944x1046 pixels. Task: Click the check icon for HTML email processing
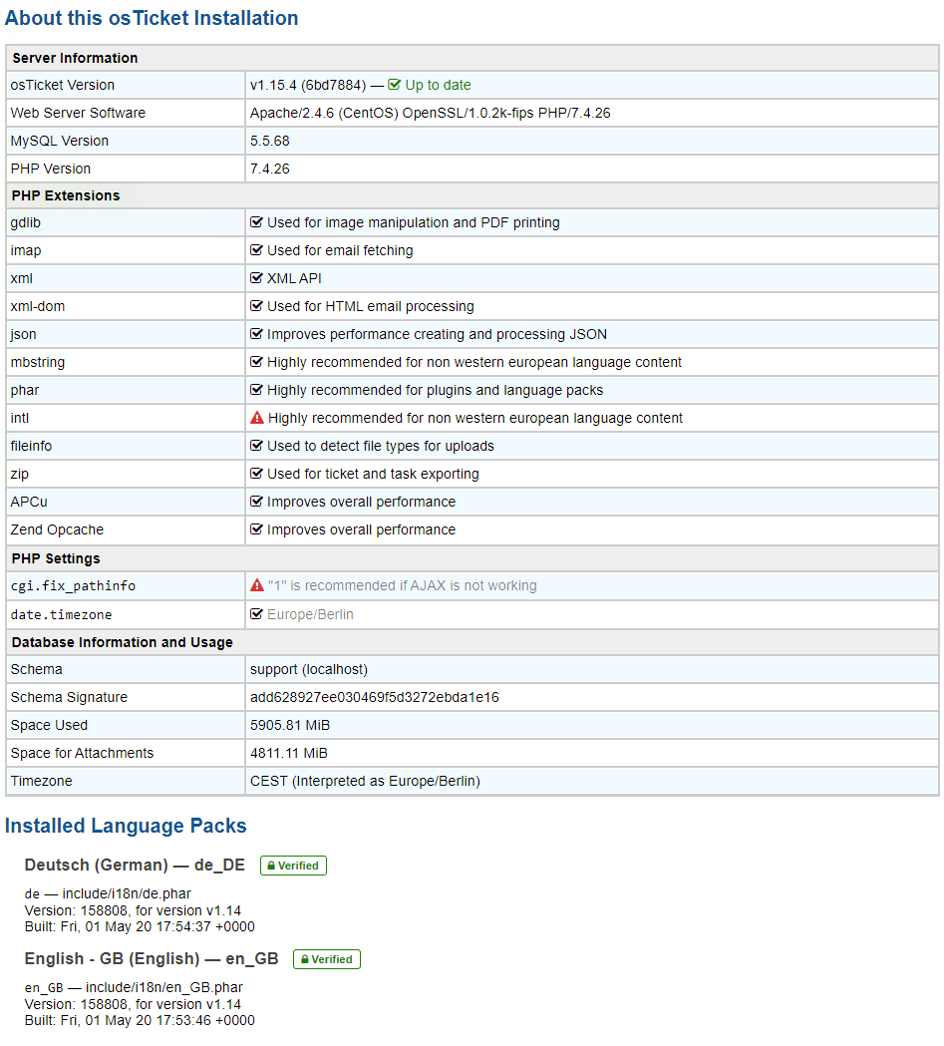pos(256,306)
